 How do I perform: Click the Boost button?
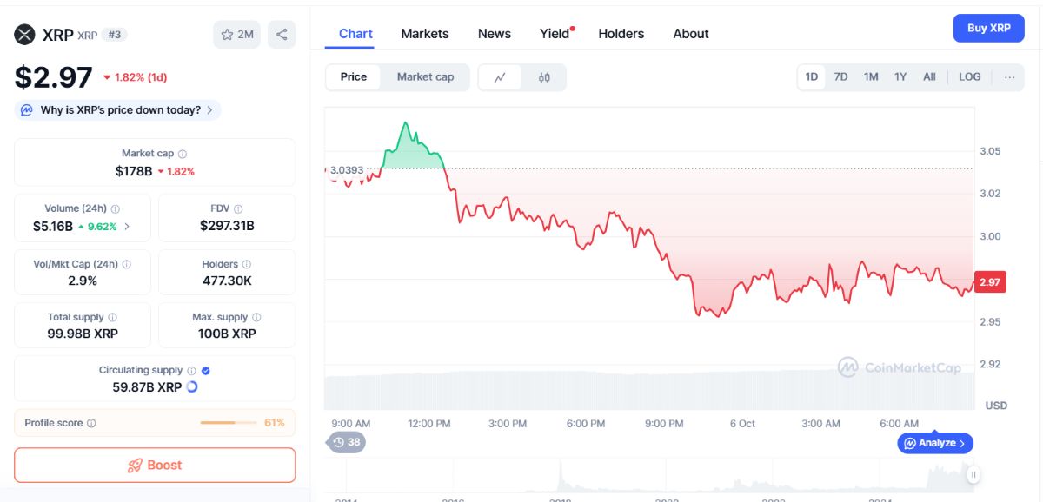pos(155,466)
